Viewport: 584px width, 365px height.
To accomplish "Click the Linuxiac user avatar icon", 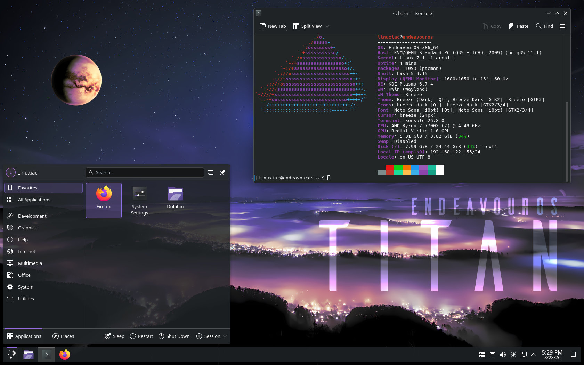I will coord(11,172).
